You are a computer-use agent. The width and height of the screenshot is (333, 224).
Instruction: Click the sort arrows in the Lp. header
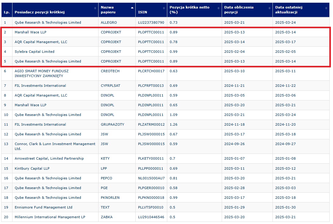(10, 8)
